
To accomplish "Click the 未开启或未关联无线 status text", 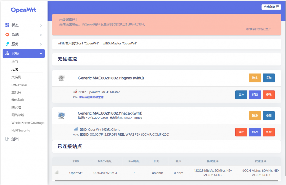I will tap(91, 97).
